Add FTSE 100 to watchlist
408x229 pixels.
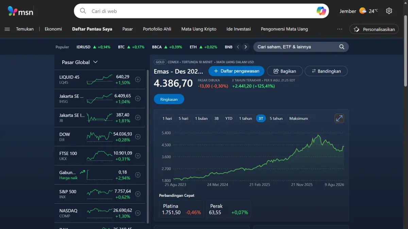pyautogui.click(x=138, y=156)
